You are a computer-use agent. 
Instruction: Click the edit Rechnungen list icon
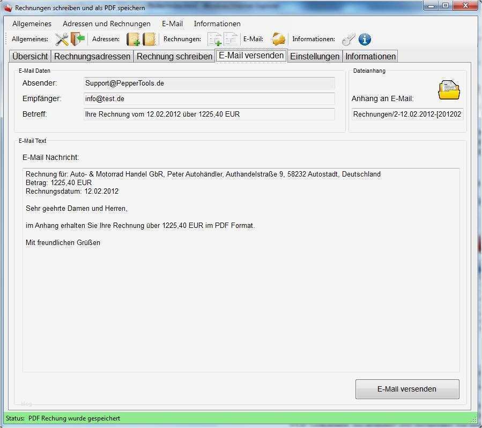pos(232,39)
